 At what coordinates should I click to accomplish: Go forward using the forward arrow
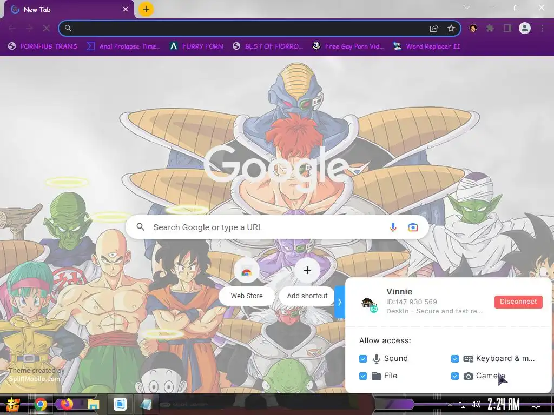coord(29,28)
